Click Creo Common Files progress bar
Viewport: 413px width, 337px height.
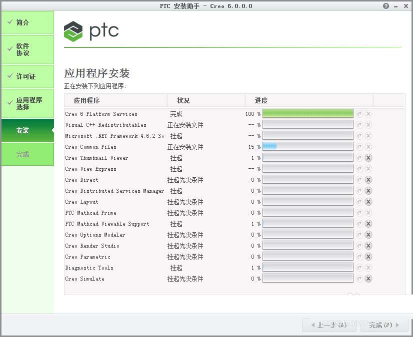308,147
